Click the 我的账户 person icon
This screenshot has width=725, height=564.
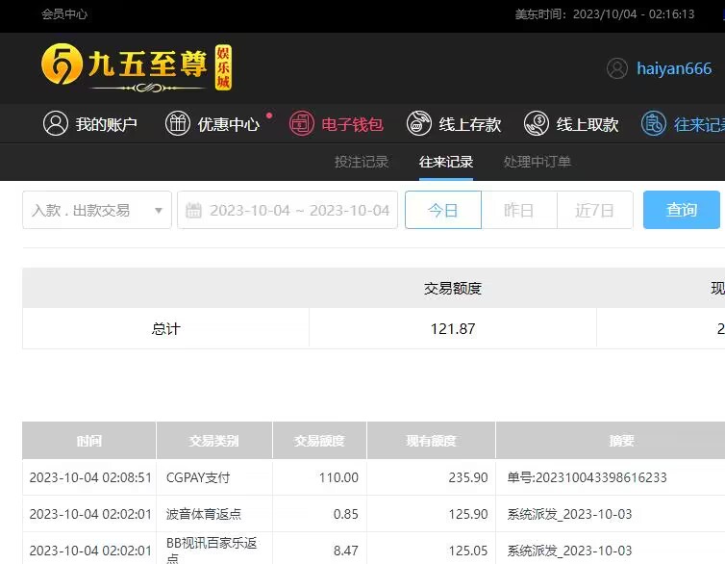tap(56, 124)
